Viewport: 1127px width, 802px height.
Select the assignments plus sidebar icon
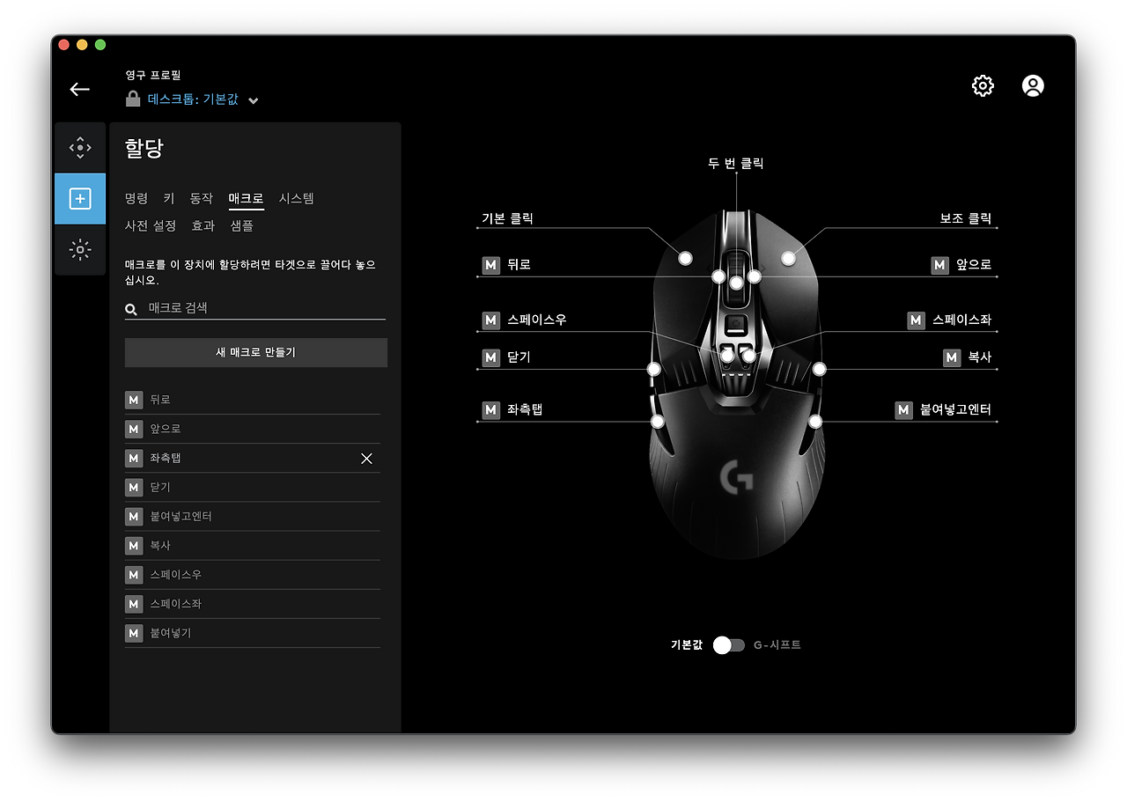point(80,199)
